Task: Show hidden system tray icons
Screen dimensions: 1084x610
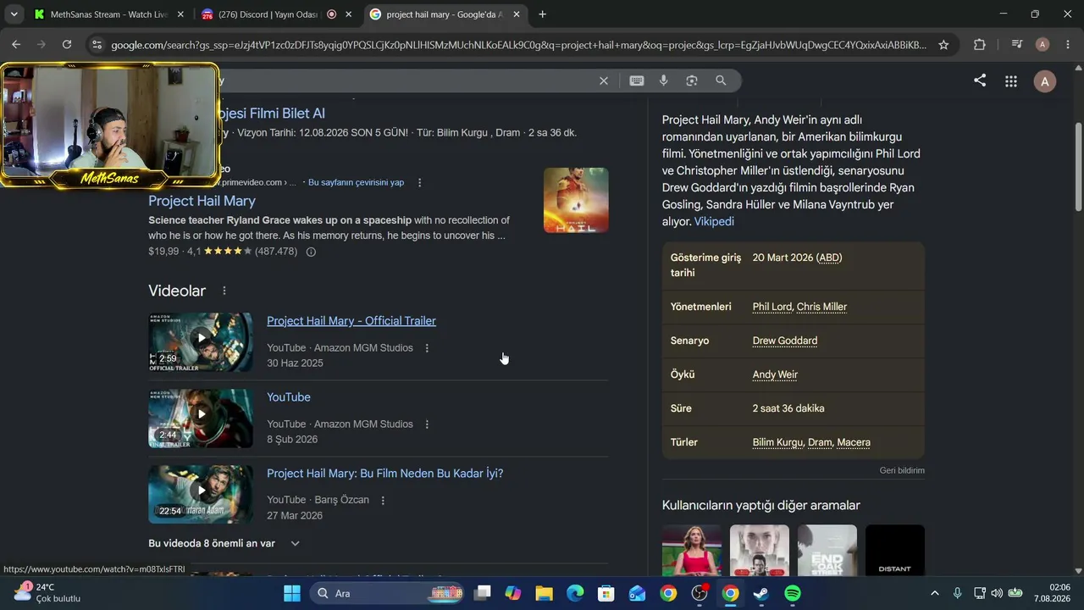Action: [935, 593]
